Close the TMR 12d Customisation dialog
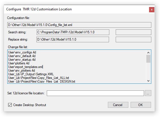Image resolution: width=160 pixels, height=117 pixels. tap(152, 10)
